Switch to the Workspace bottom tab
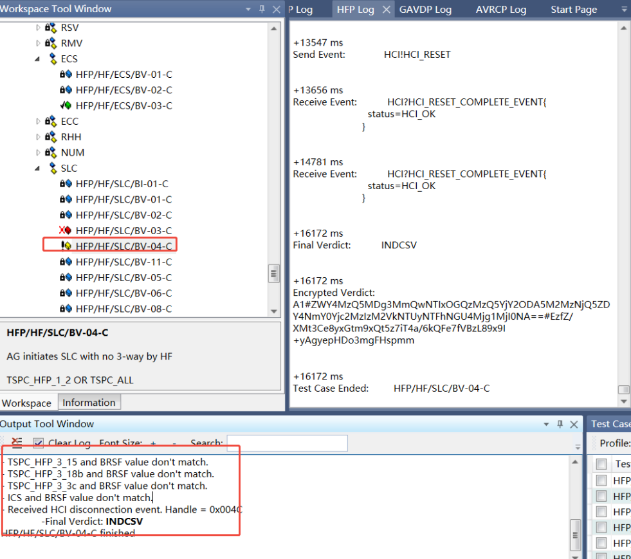 [26, 403]
